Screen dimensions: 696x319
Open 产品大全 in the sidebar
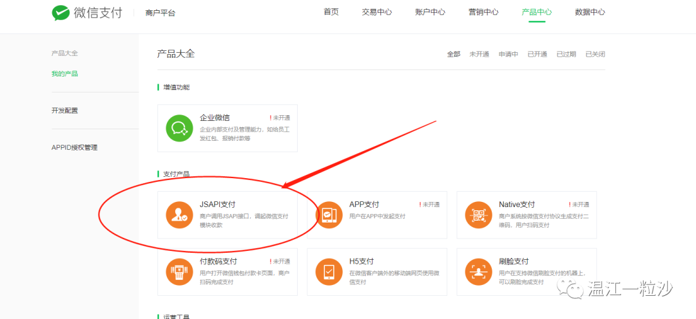65,53
